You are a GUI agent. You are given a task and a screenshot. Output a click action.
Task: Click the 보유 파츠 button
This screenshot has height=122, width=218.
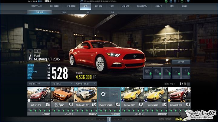pyautogui.click(x=181, y=62)
